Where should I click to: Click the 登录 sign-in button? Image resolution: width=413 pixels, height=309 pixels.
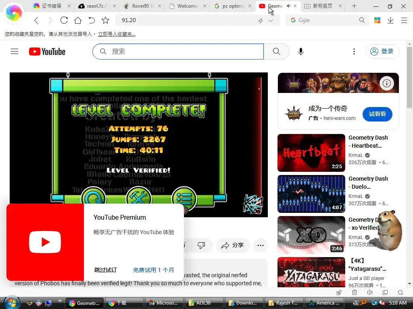[382, 51]
